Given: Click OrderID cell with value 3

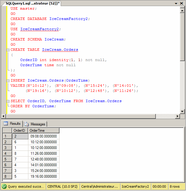Looking at the screenshot, I should tap(20, 170).
